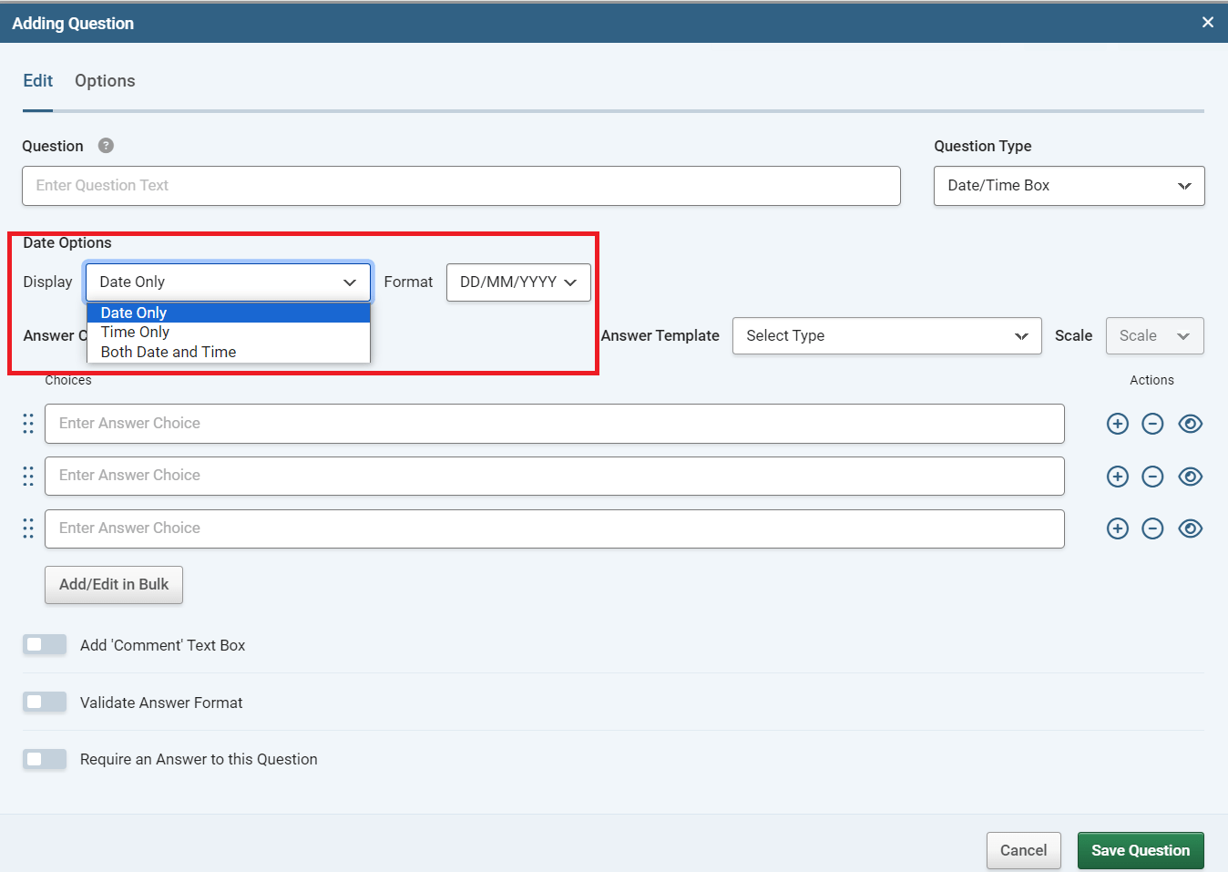
Task: Switch to the Options tab
Action: tap(105, 81)
